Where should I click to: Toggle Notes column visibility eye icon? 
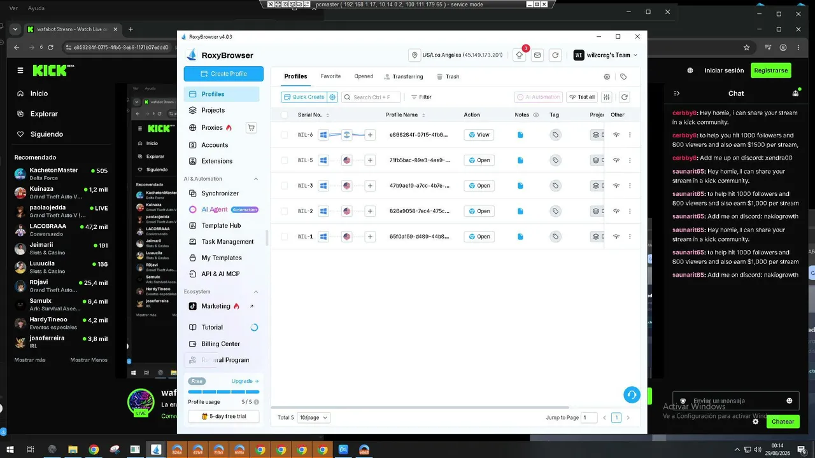(x=535, y=115)
